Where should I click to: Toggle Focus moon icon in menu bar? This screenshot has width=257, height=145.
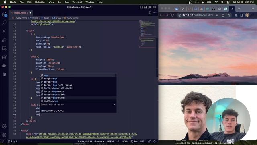[203, 2]
